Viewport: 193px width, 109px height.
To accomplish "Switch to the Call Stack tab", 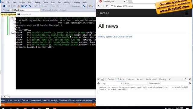I will pos(26,100).
